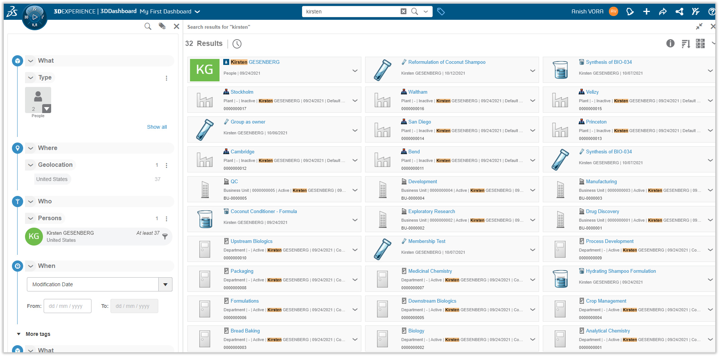Image resolution: width=719 pixels, height=356 pixels.
Task: Collapse Persons category
Action: 31,218
